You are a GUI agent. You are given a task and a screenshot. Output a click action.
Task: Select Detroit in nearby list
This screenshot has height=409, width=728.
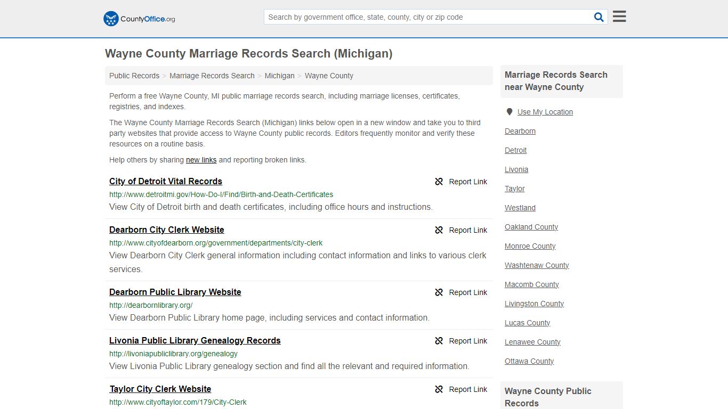tap(515, 150)
